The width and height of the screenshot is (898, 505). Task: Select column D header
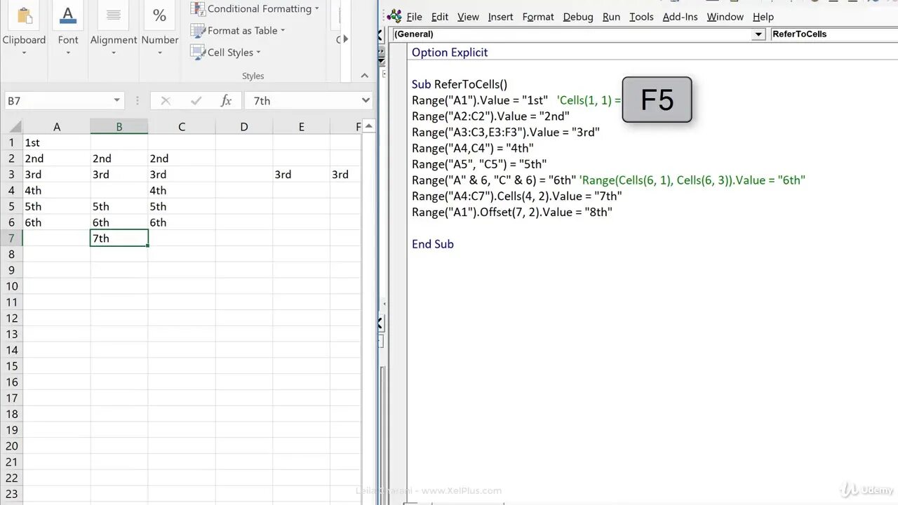244,127
